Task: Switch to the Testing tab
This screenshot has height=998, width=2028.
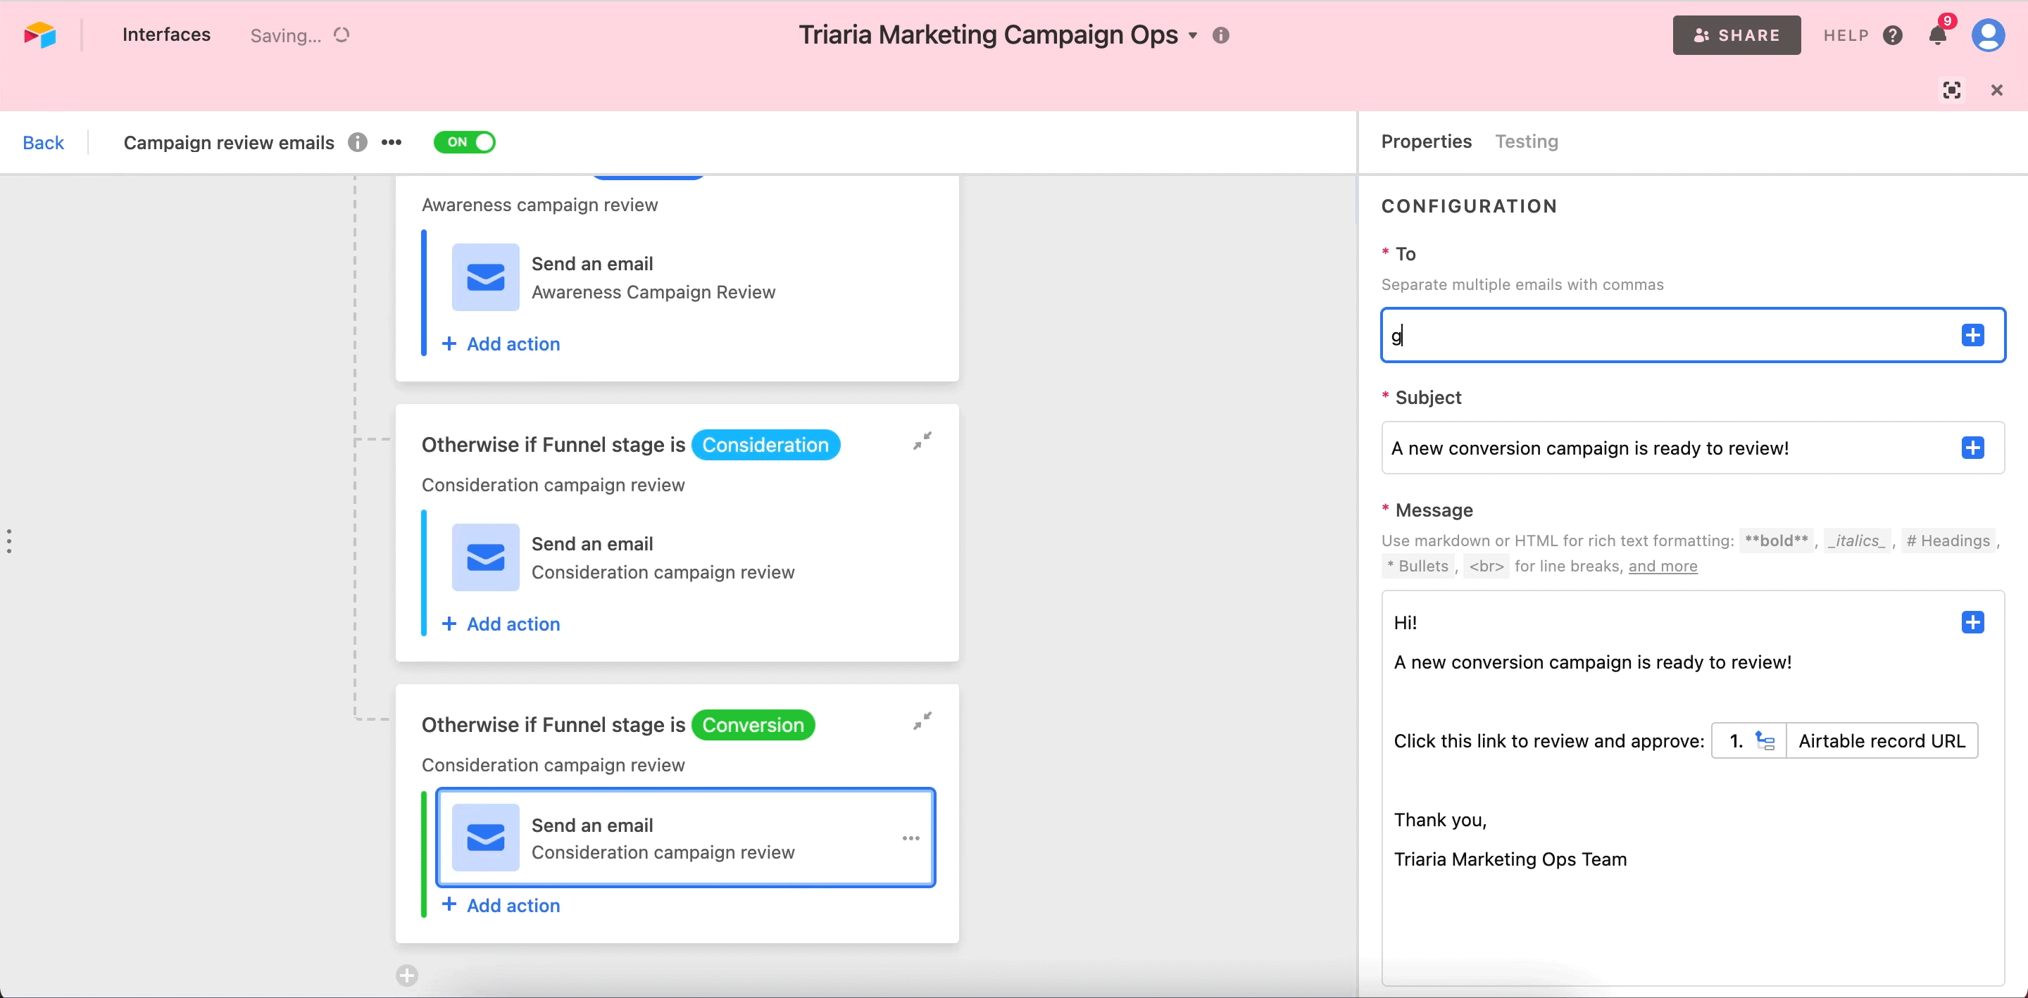Action: coord(1526,141)
